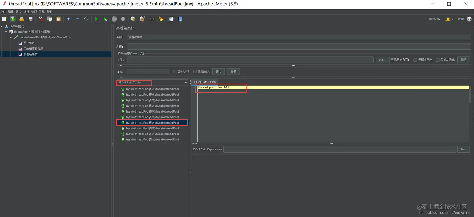Image resolution: width=474 pixels, height=217 pixels.
Task: Toggle the 仅错误日志 checkbox
Action: click(415, 60)
